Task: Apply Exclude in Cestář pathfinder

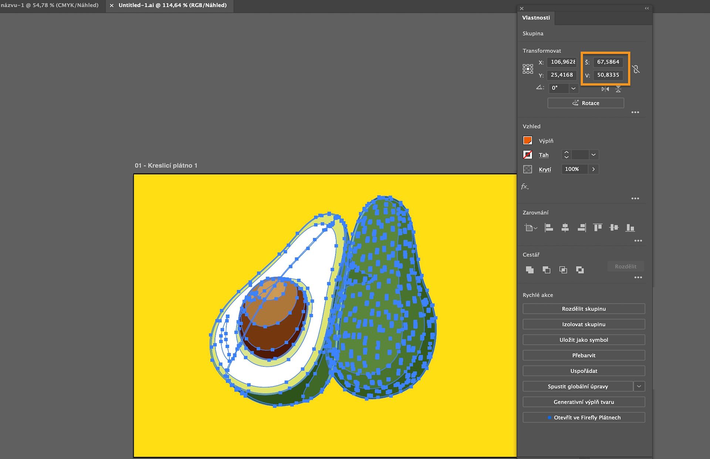Action: [580, 270]
